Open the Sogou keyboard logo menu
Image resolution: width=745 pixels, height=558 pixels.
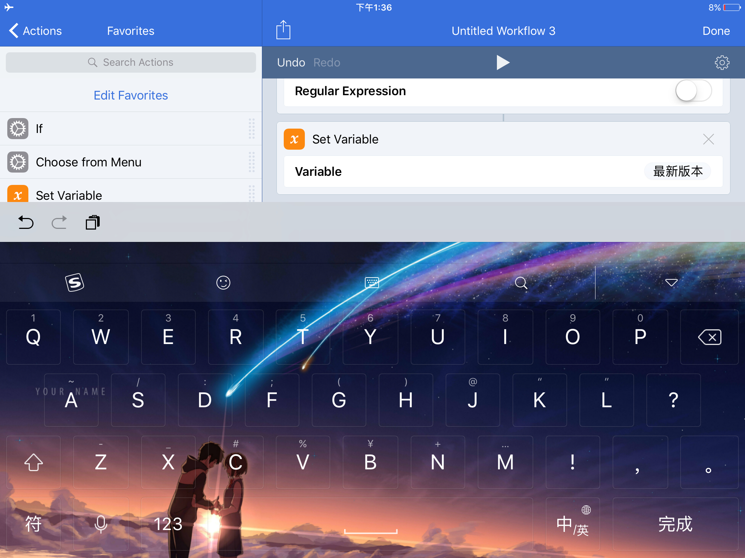point(75,283)
